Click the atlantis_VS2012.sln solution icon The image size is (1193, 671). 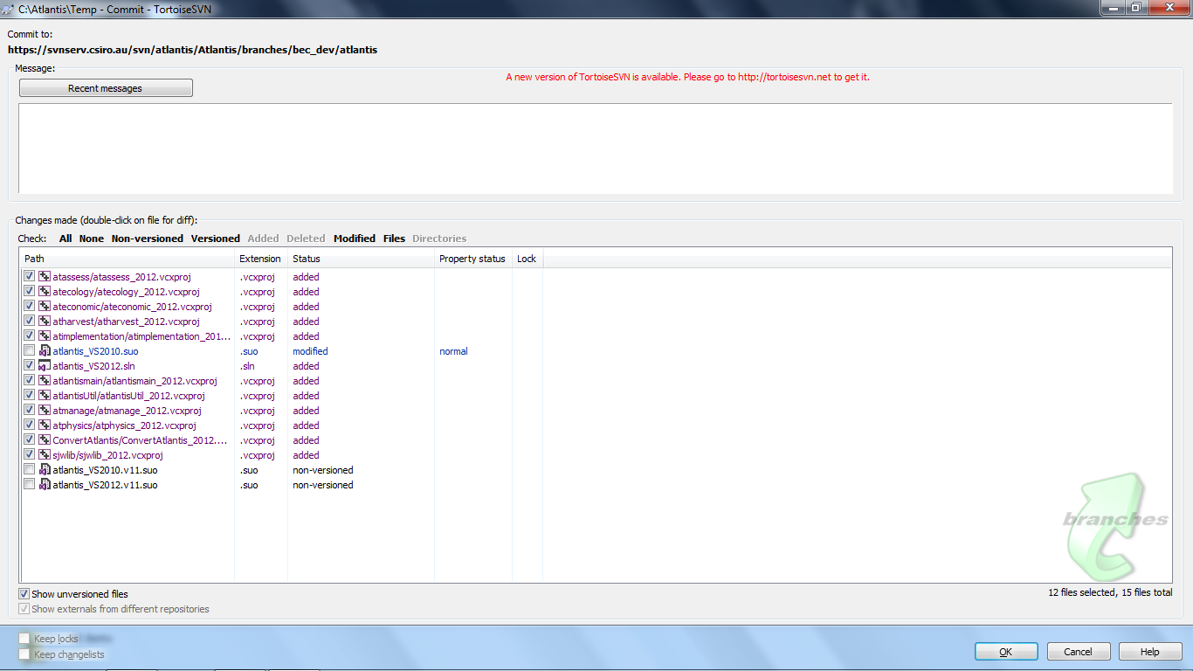(44, 366)
